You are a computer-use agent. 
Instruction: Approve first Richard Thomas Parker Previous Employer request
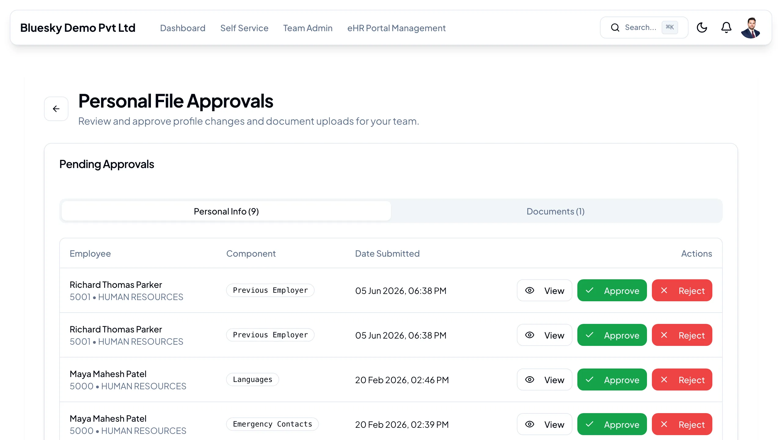pyautogui.click(x=612, y=290)
